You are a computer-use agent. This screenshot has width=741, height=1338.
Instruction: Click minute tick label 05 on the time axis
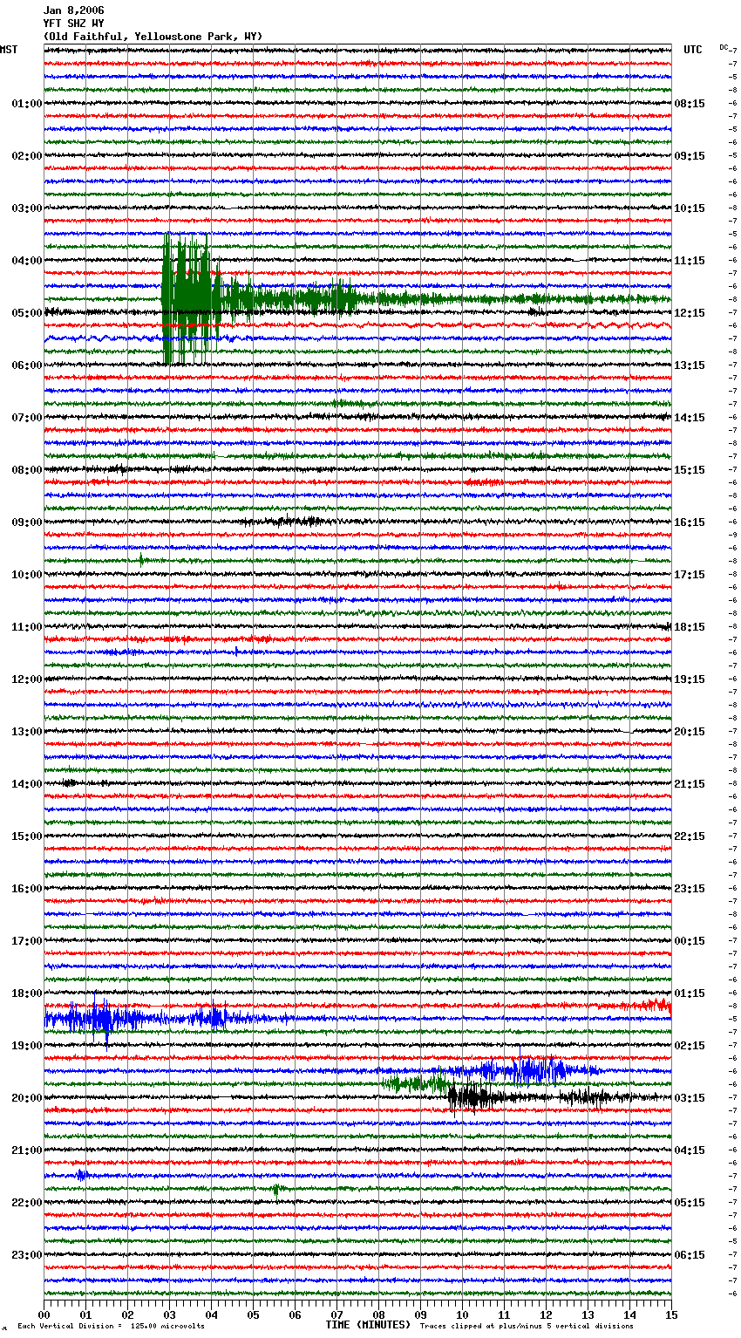pos(253,1314)
